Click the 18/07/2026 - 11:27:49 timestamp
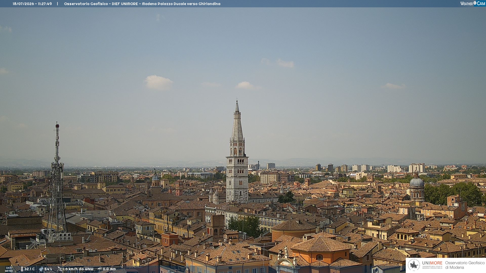This screenshot has height=273, width=486. 32,4
